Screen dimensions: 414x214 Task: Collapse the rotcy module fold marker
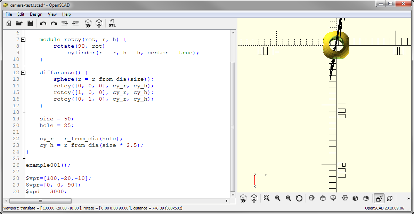pos(23,40)
